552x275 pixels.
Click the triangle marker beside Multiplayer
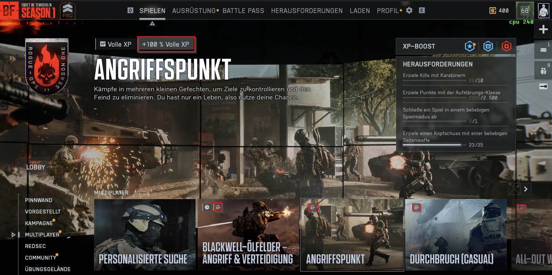13,234
